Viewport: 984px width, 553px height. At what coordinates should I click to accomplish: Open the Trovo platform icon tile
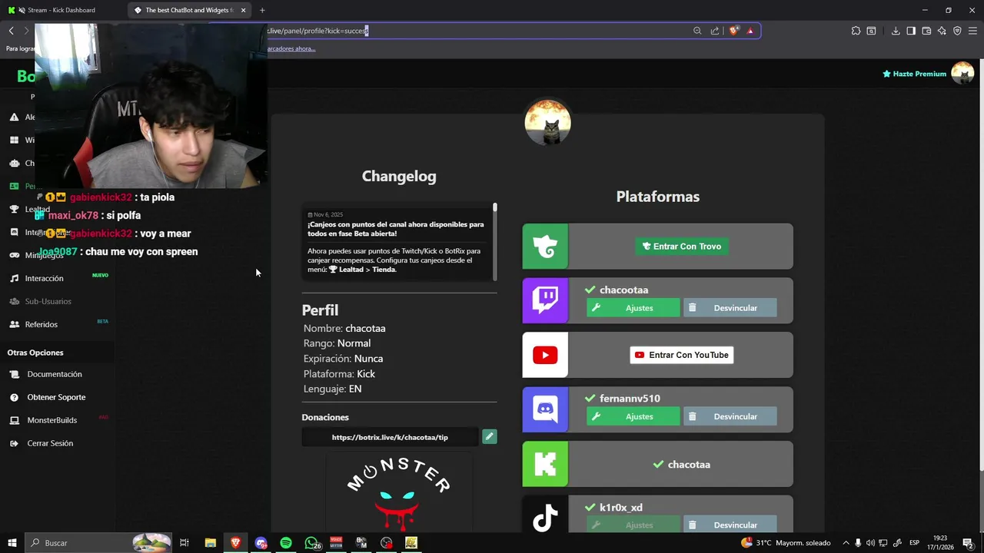[545, 247]
